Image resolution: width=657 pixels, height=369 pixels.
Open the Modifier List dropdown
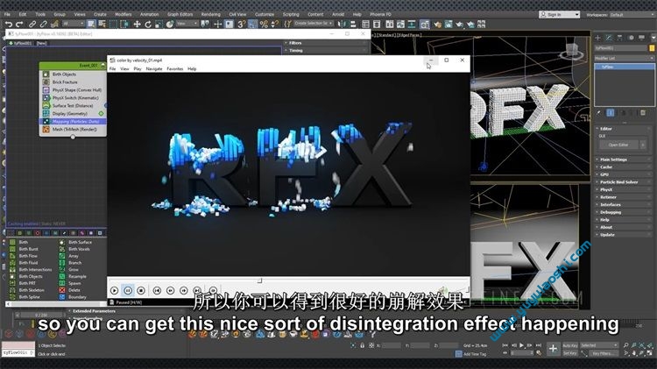point(624,58)
